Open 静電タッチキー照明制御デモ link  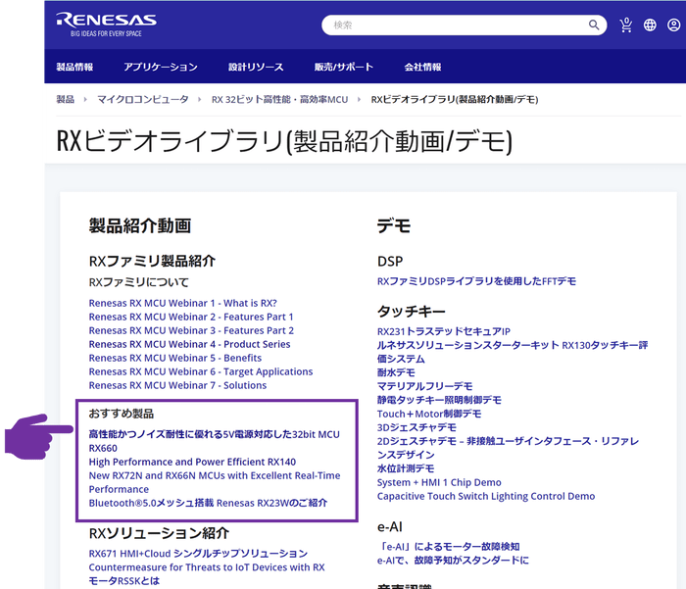439,400
